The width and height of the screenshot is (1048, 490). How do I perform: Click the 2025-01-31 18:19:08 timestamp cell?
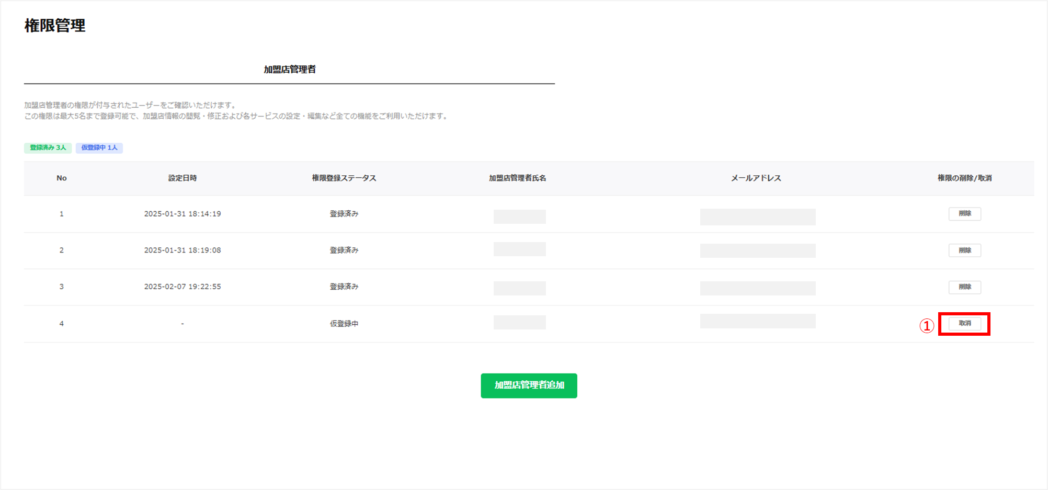(x=183, y=250)
